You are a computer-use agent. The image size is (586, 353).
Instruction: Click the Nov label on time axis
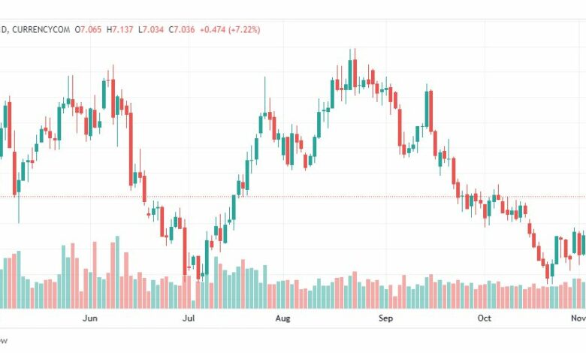coord(578,318)
